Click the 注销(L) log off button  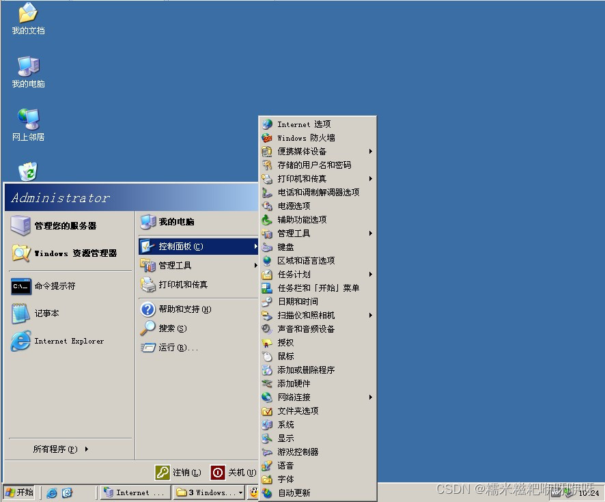(178, 472)
